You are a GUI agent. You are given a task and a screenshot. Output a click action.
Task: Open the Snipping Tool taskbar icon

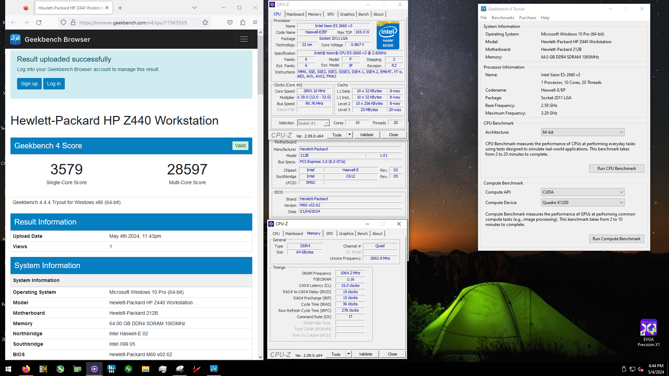click(180, 369)
